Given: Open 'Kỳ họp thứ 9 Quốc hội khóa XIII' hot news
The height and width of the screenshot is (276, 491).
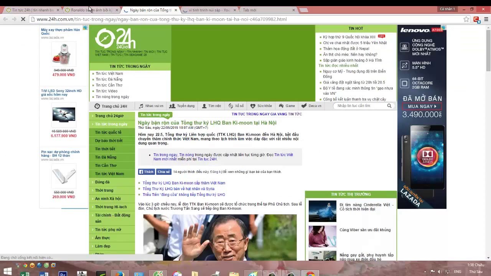Looking at the screenshot, I should coord(349,37).
